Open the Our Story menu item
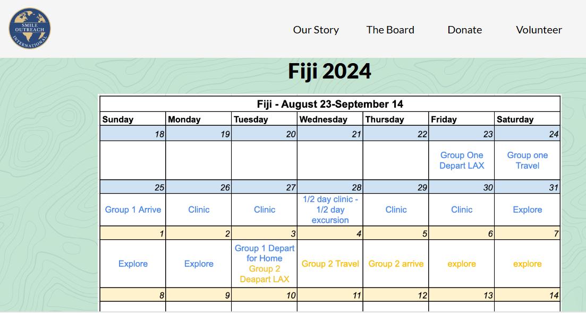This screenshot has height=313, width=586. point(316,30)
